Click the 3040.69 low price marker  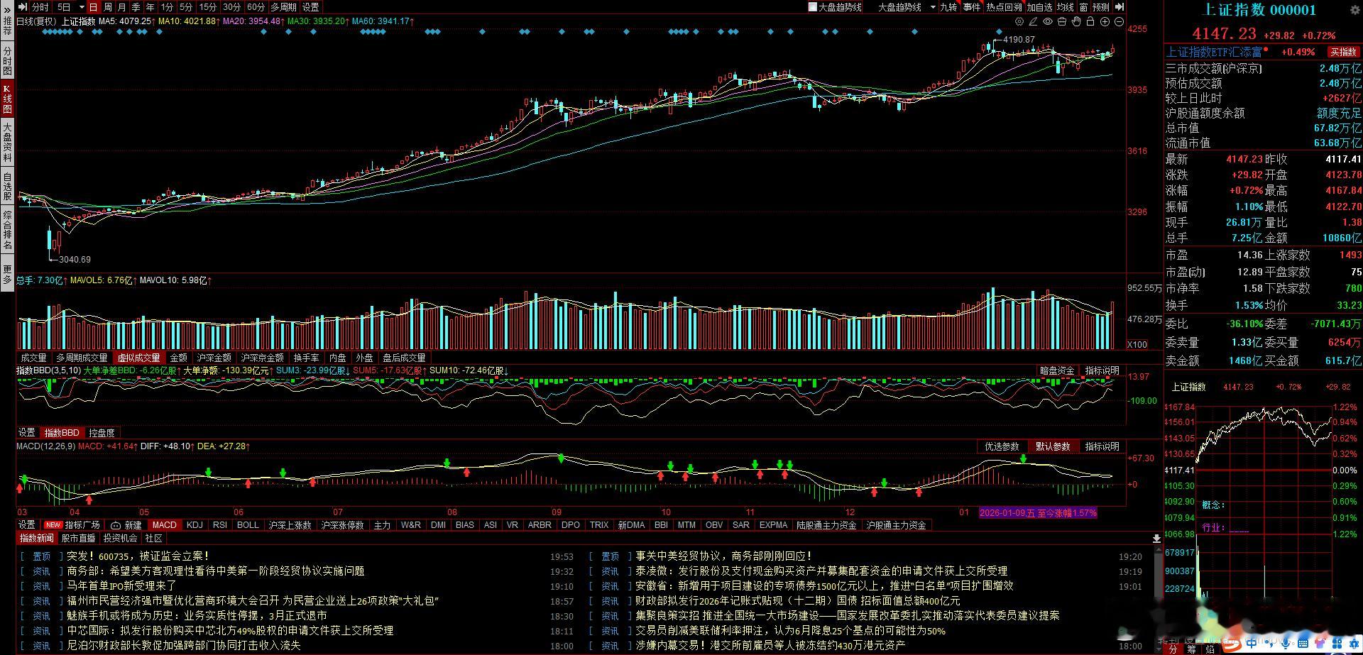(75, 260)
